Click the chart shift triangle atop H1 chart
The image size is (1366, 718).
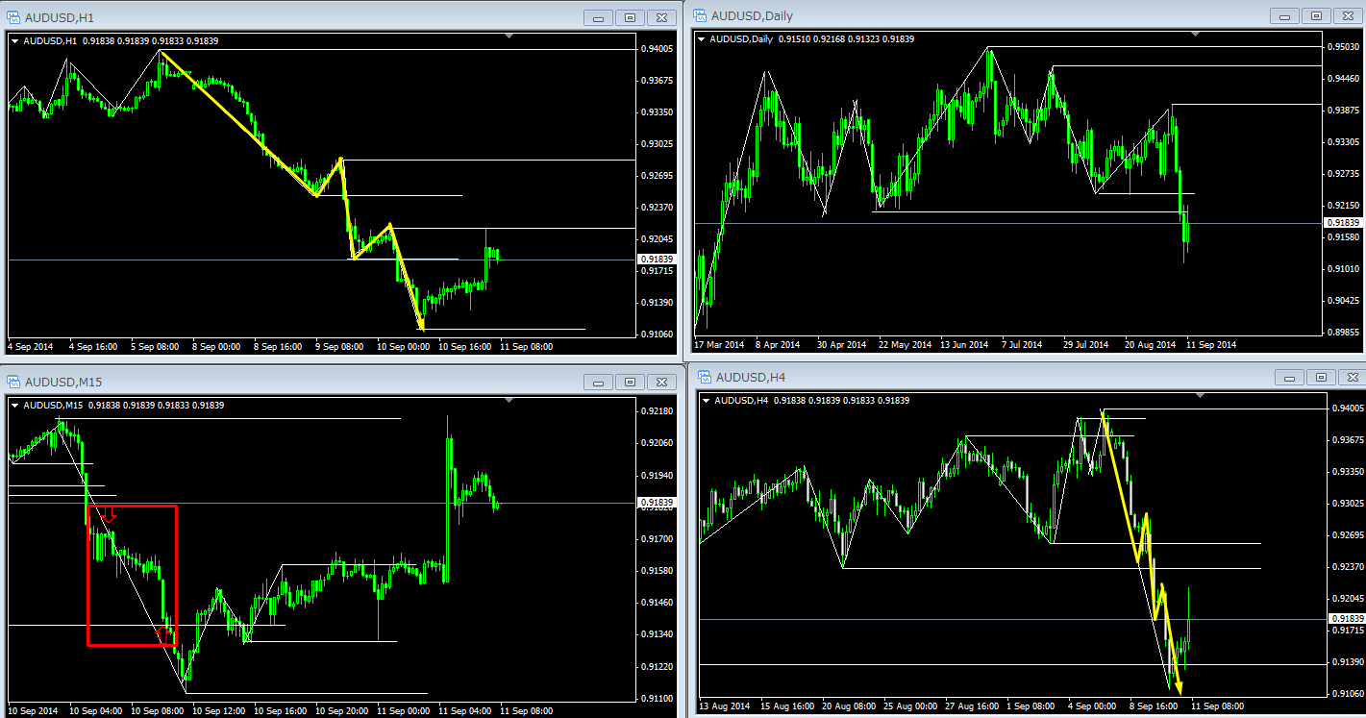(x=509, y=37)
